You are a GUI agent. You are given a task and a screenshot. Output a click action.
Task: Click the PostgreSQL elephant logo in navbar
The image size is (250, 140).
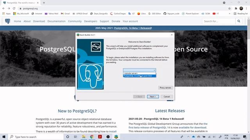(x=7, y=21)
